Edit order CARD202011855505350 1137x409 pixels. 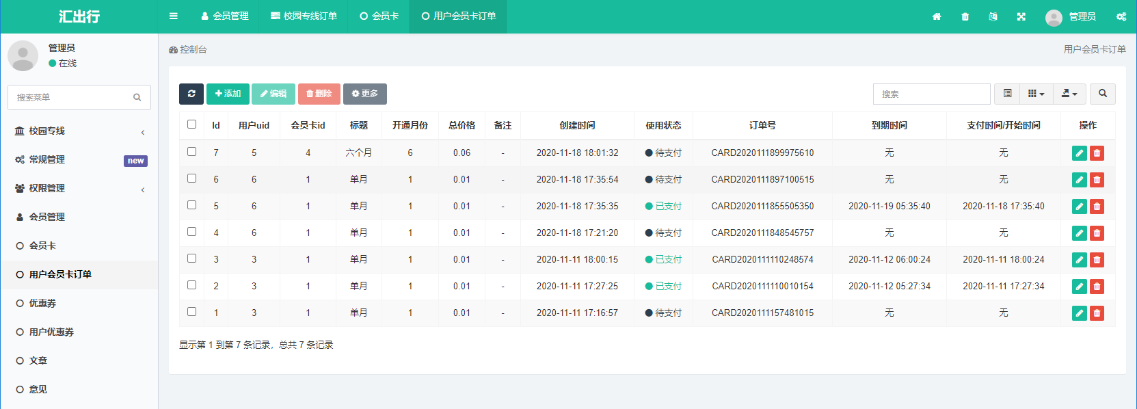pos(1080,207)
